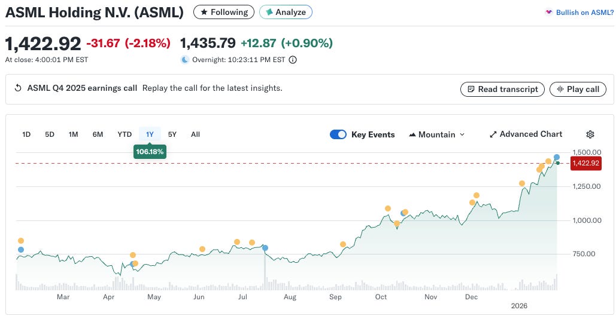Click the earnings call replay icon
616x316 pixels.
[x=18, y=88]
